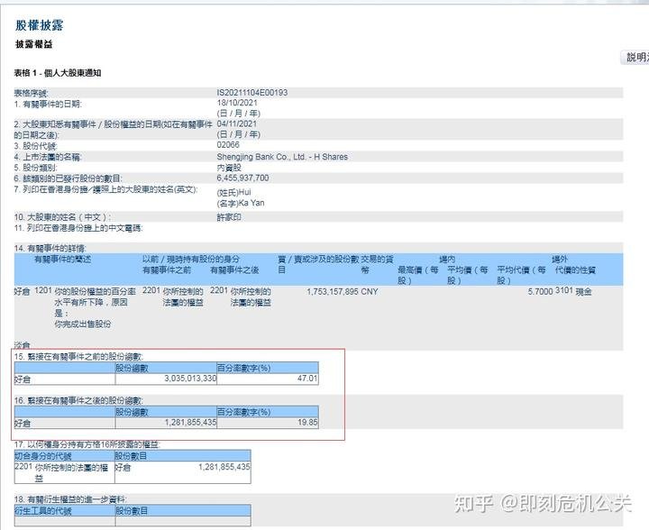Click the consideration nature 3101 現金
The height and width of the screenshot is (530, 649).
573,291
